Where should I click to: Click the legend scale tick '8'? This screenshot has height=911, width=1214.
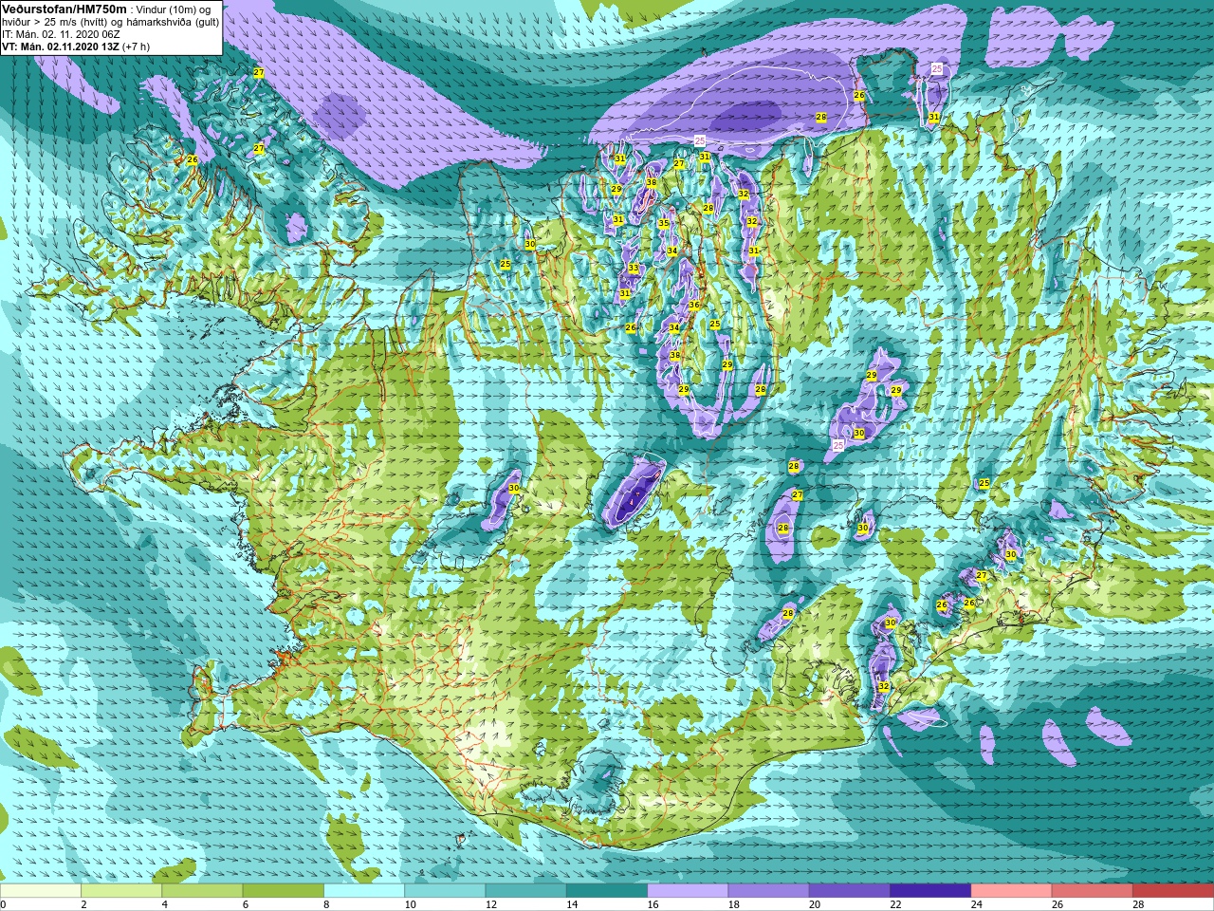click(x=326, y=904)
